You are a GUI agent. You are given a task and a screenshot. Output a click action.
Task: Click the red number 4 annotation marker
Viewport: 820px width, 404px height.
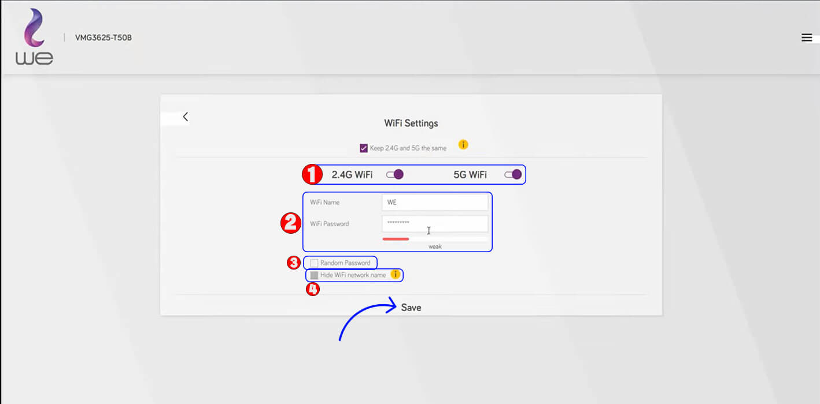(x=312, y=289)
